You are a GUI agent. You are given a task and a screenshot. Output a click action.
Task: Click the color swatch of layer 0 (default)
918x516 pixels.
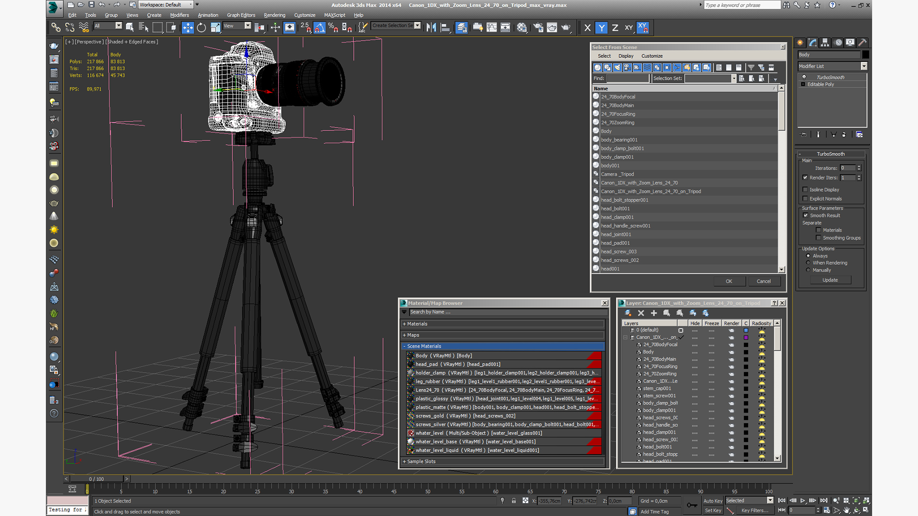(x=745, y=330)
